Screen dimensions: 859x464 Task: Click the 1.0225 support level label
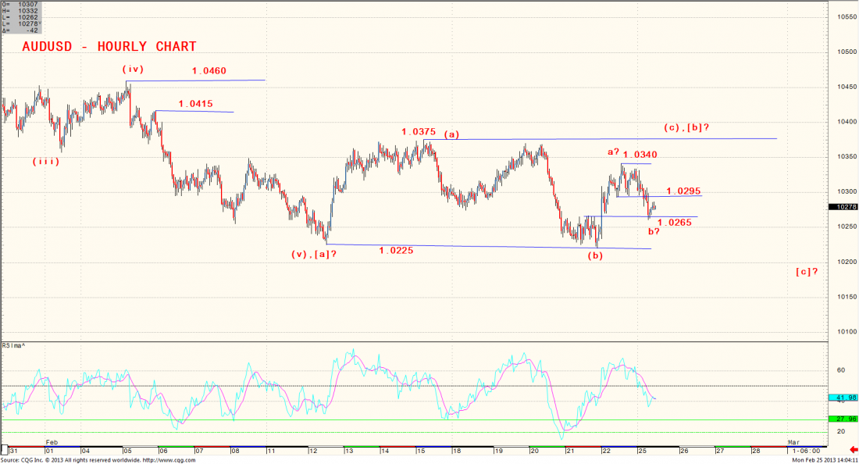pyautogui.click(x=397, y=251)
